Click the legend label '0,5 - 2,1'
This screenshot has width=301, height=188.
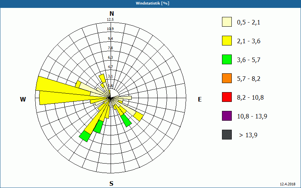click(249, 23)
